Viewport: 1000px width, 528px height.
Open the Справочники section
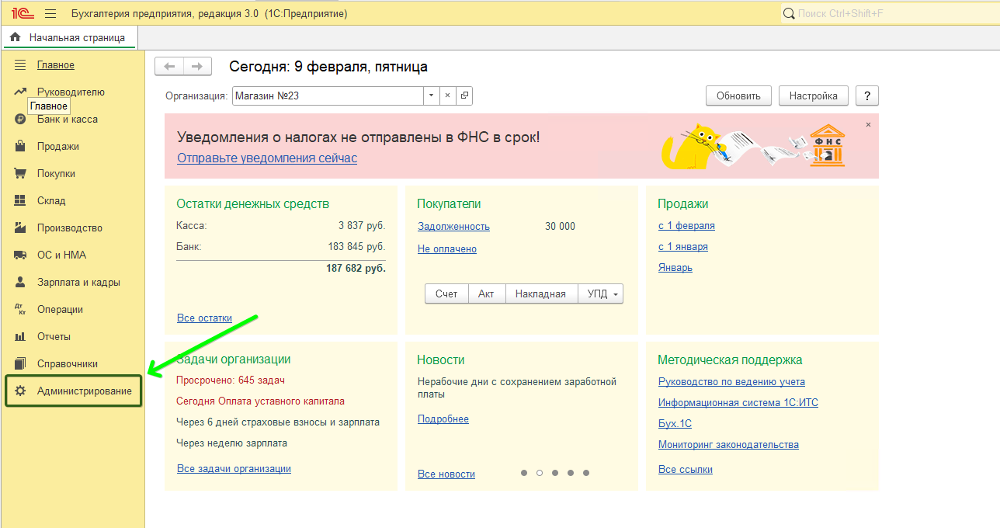[68, 363]
